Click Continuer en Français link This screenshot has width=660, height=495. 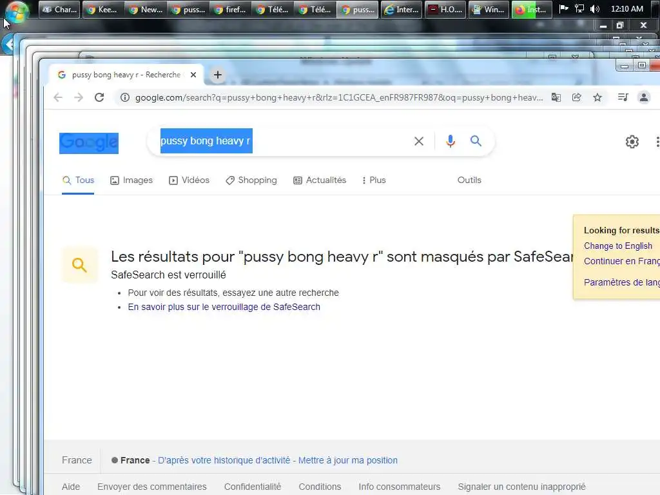pos(622,261)
